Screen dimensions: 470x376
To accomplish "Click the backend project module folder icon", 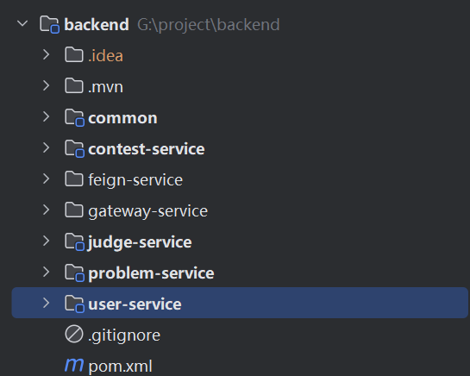I will pos(49,25).
